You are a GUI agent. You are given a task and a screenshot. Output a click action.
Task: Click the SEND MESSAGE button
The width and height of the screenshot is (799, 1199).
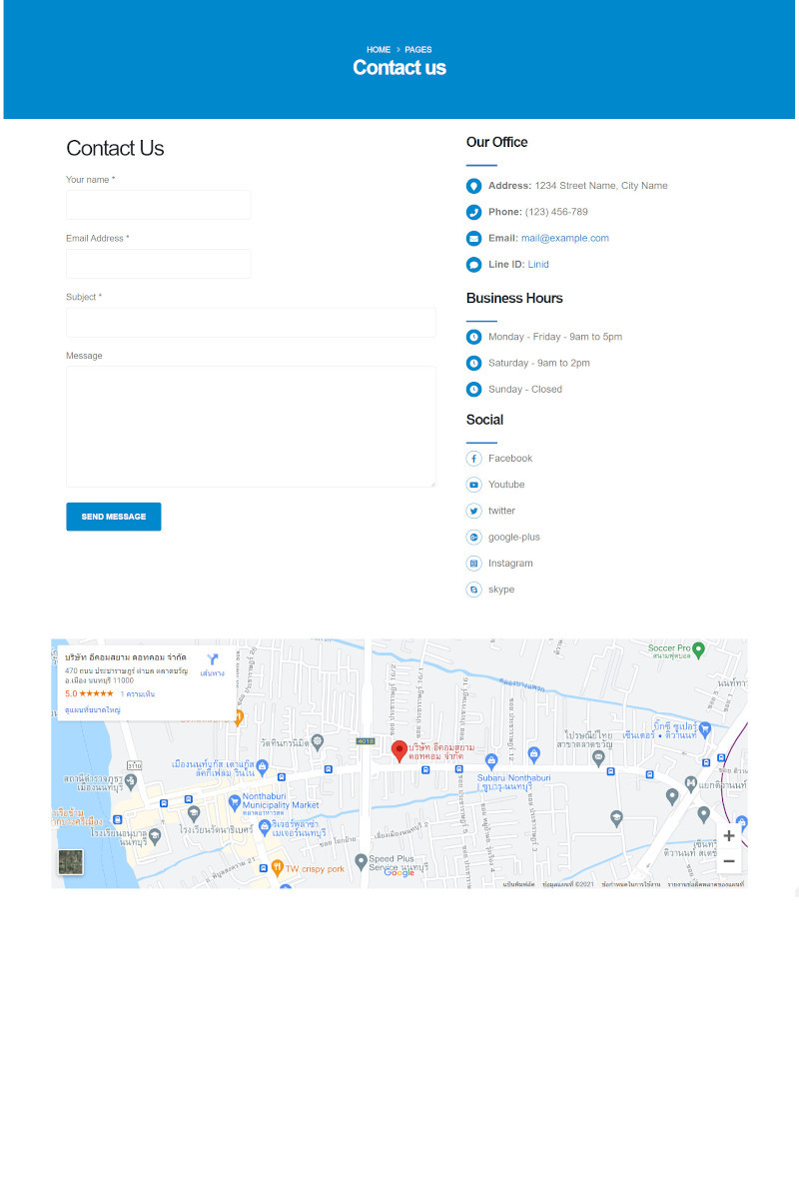pos(114,517)
